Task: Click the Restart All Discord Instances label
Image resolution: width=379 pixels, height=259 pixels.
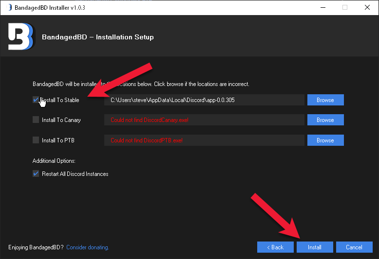Action: coord(75,174)
